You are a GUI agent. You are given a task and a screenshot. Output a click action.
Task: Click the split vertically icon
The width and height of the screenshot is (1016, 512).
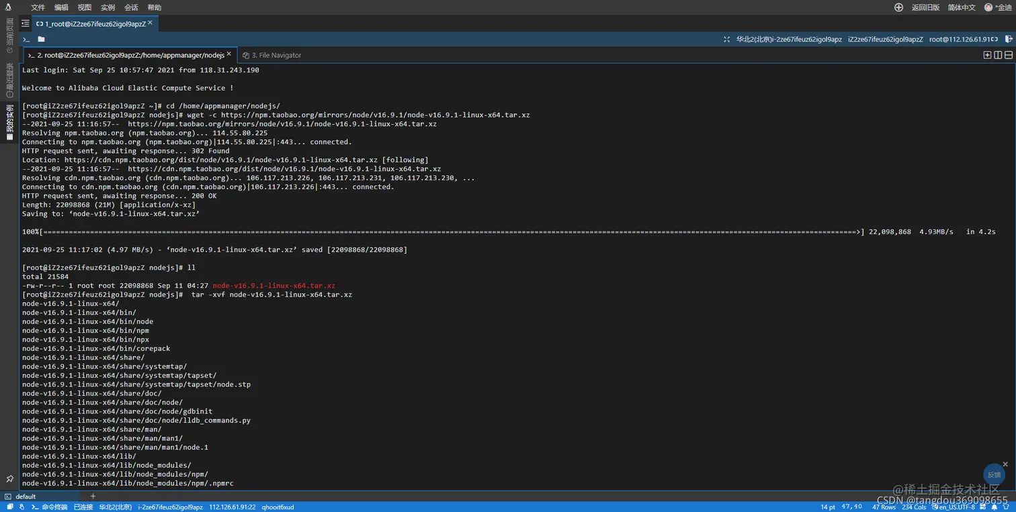pos(998,55)
